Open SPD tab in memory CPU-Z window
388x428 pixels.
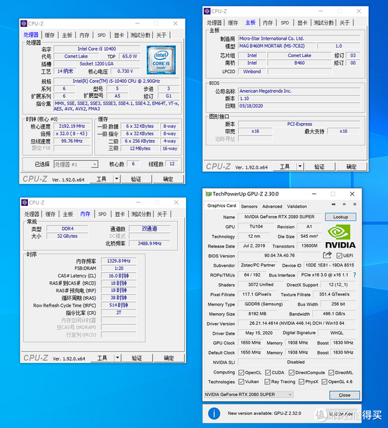102,214
